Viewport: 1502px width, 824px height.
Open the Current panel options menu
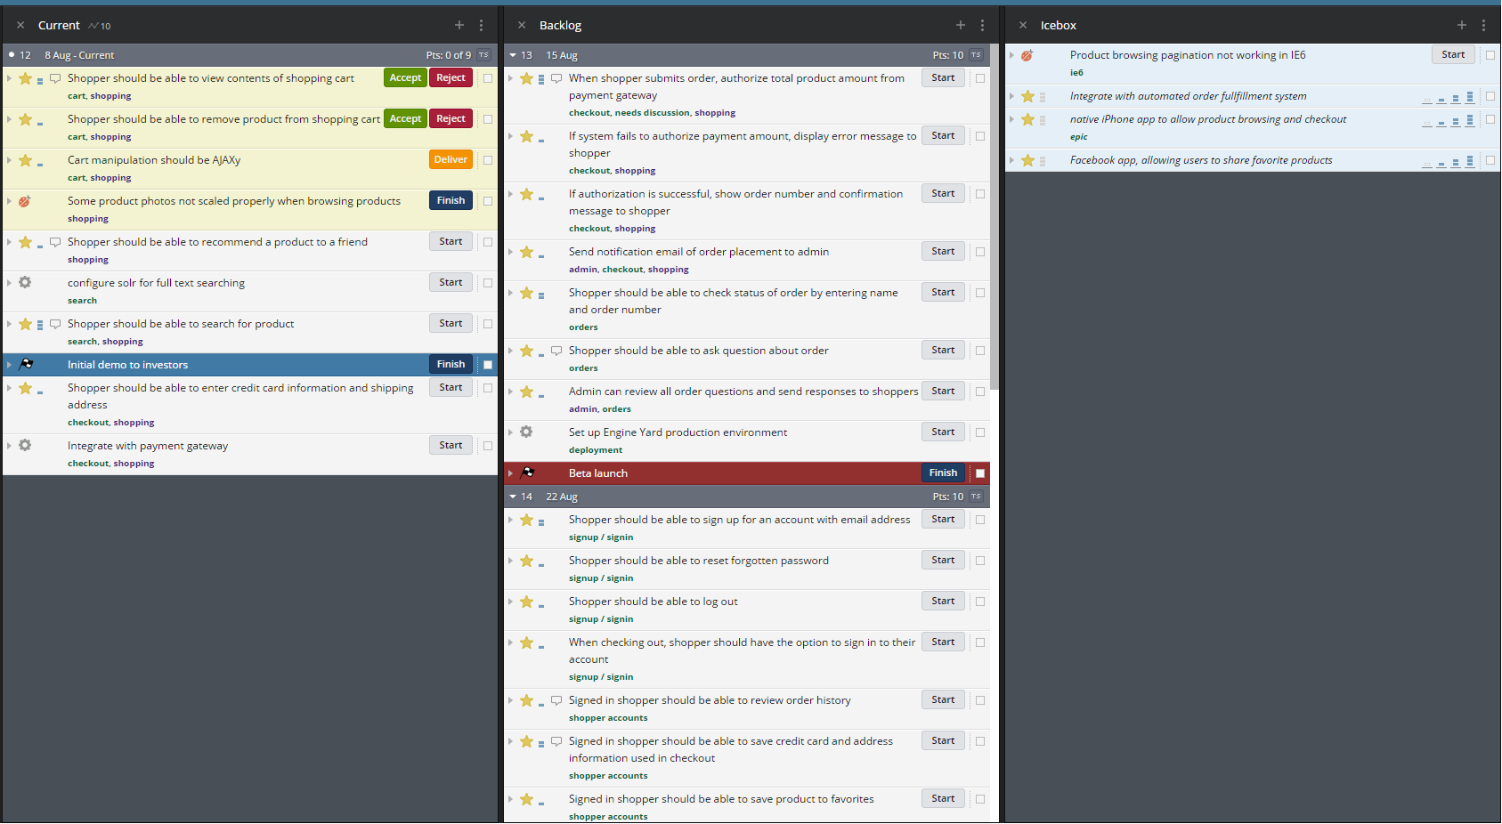[x=482, y=25]
